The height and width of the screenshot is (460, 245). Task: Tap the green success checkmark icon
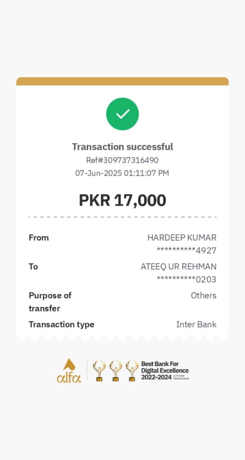[x=122, y=114]
